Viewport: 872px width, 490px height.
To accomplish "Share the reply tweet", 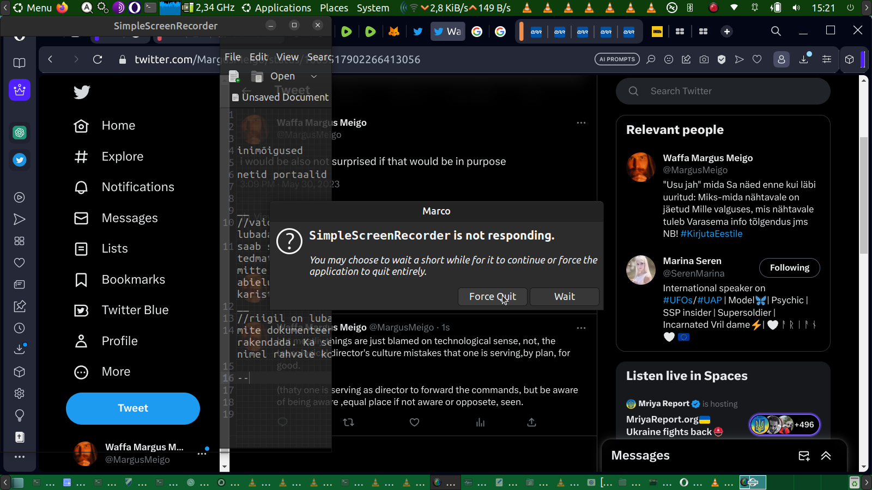I will [532, 422].
